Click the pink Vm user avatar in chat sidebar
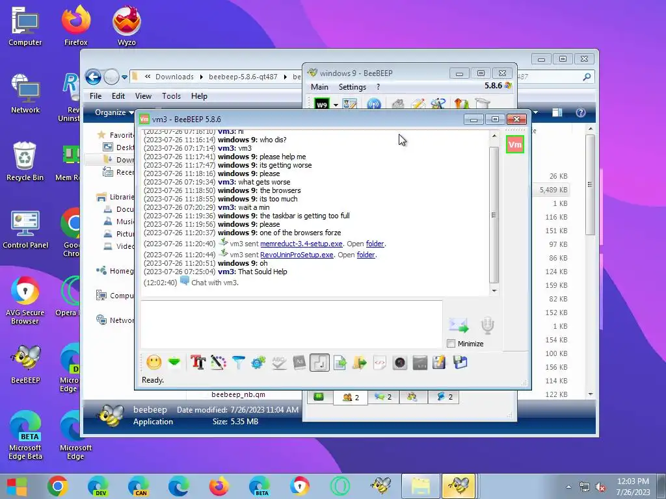This screenshot has height=499, width=666. point(515,145)
